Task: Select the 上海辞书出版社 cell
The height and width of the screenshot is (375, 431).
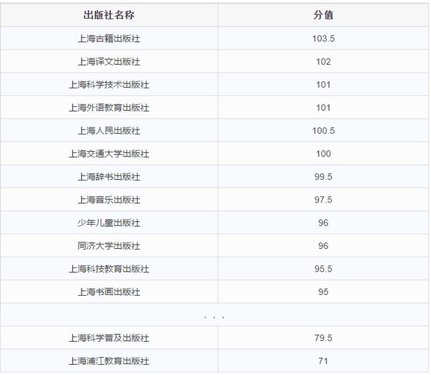Action: pos(109,176)
